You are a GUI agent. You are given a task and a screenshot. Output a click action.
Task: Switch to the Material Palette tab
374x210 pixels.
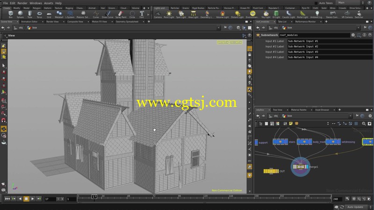click(x=299, y=110)
